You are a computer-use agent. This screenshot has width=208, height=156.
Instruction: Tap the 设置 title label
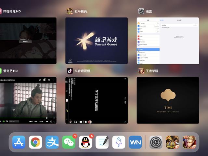(149, 11)
